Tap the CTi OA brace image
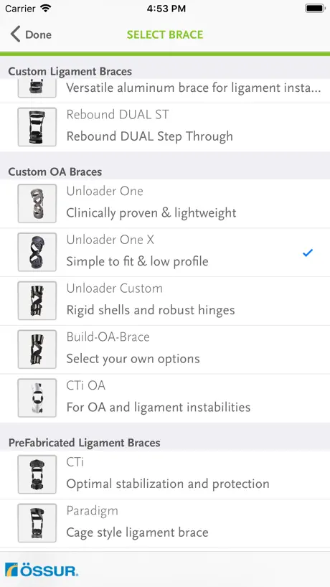This screenshot has width=330, height=587. click(37, 398)
